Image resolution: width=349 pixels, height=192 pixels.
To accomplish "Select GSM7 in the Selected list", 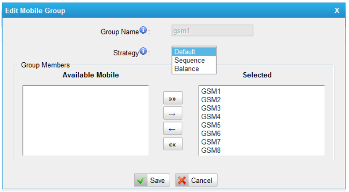I will click(211, 142).
